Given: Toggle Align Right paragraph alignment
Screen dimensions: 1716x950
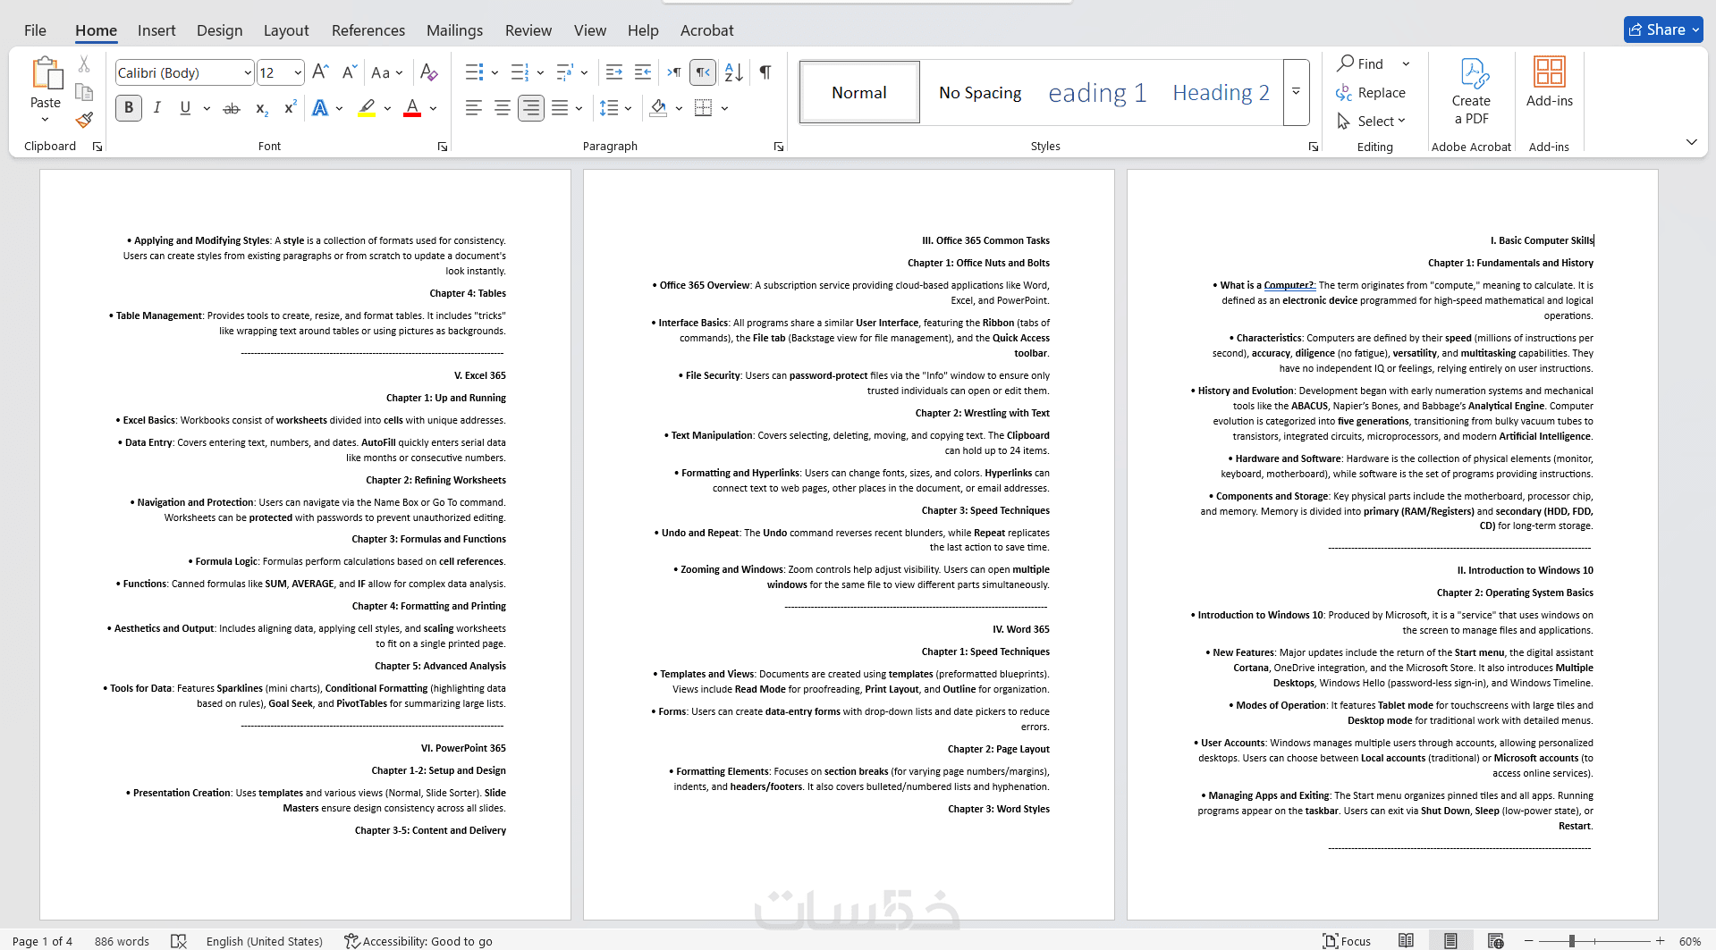Looking at the screenshot, I should point(531,108).
